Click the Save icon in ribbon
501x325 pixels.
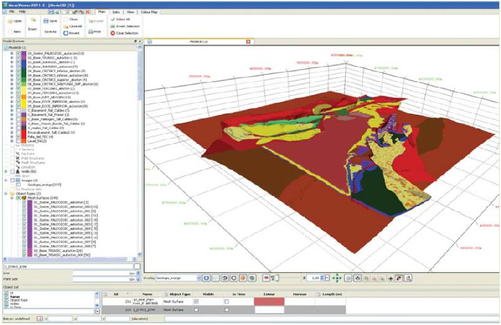pos(47,21)
